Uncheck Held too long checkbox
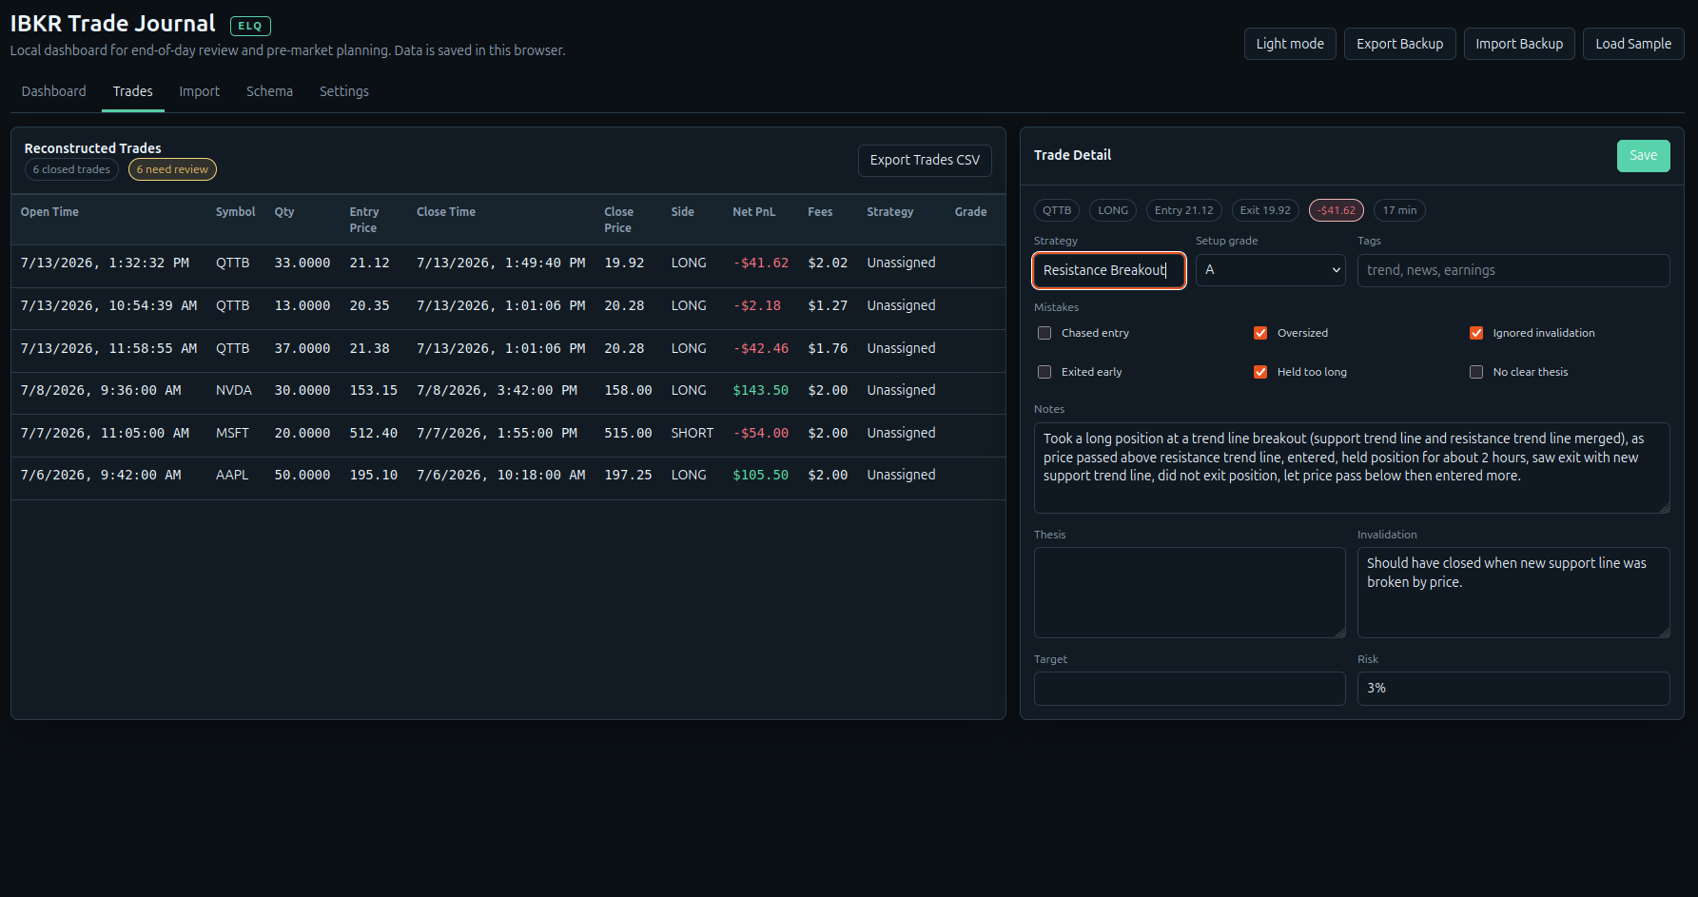The image size is (1698, 897). click(x=1260, y=372)
